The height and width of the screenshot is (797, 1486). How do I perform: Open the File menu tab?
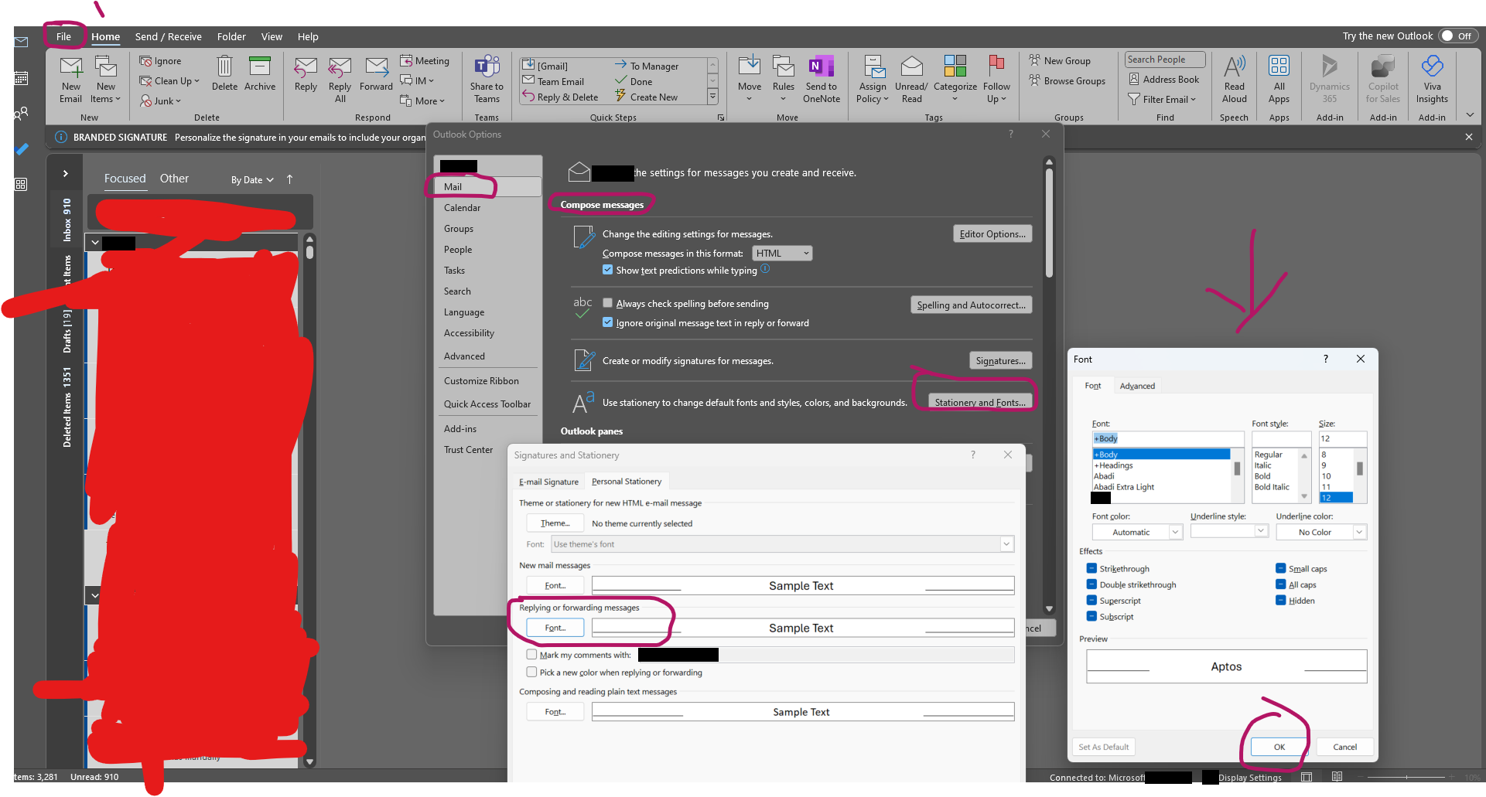point(63,36)
